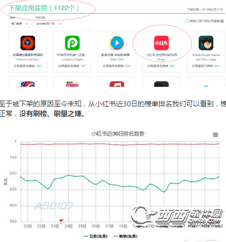Click the green line's lowest point on chart
Image resolution: width=226 pixels, height=242 pixels.
[x=164, y=191]
